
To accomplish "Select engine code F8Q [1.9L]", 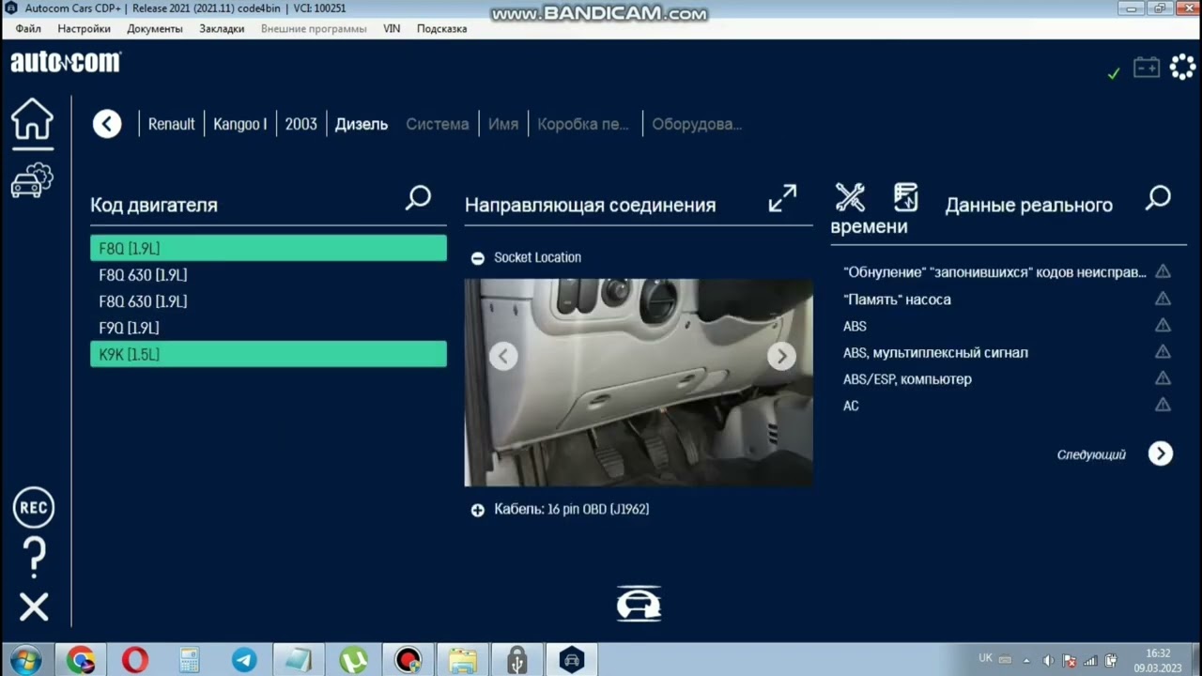I will [x=269, y=249].
